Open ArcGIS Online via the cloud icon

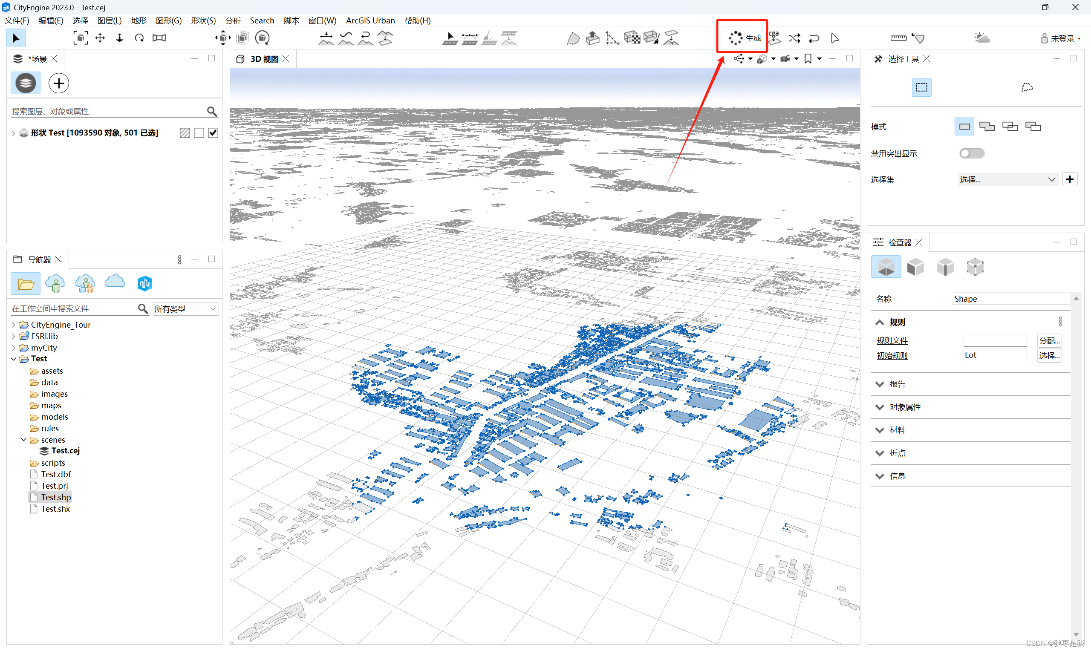[x=115, y=283]
